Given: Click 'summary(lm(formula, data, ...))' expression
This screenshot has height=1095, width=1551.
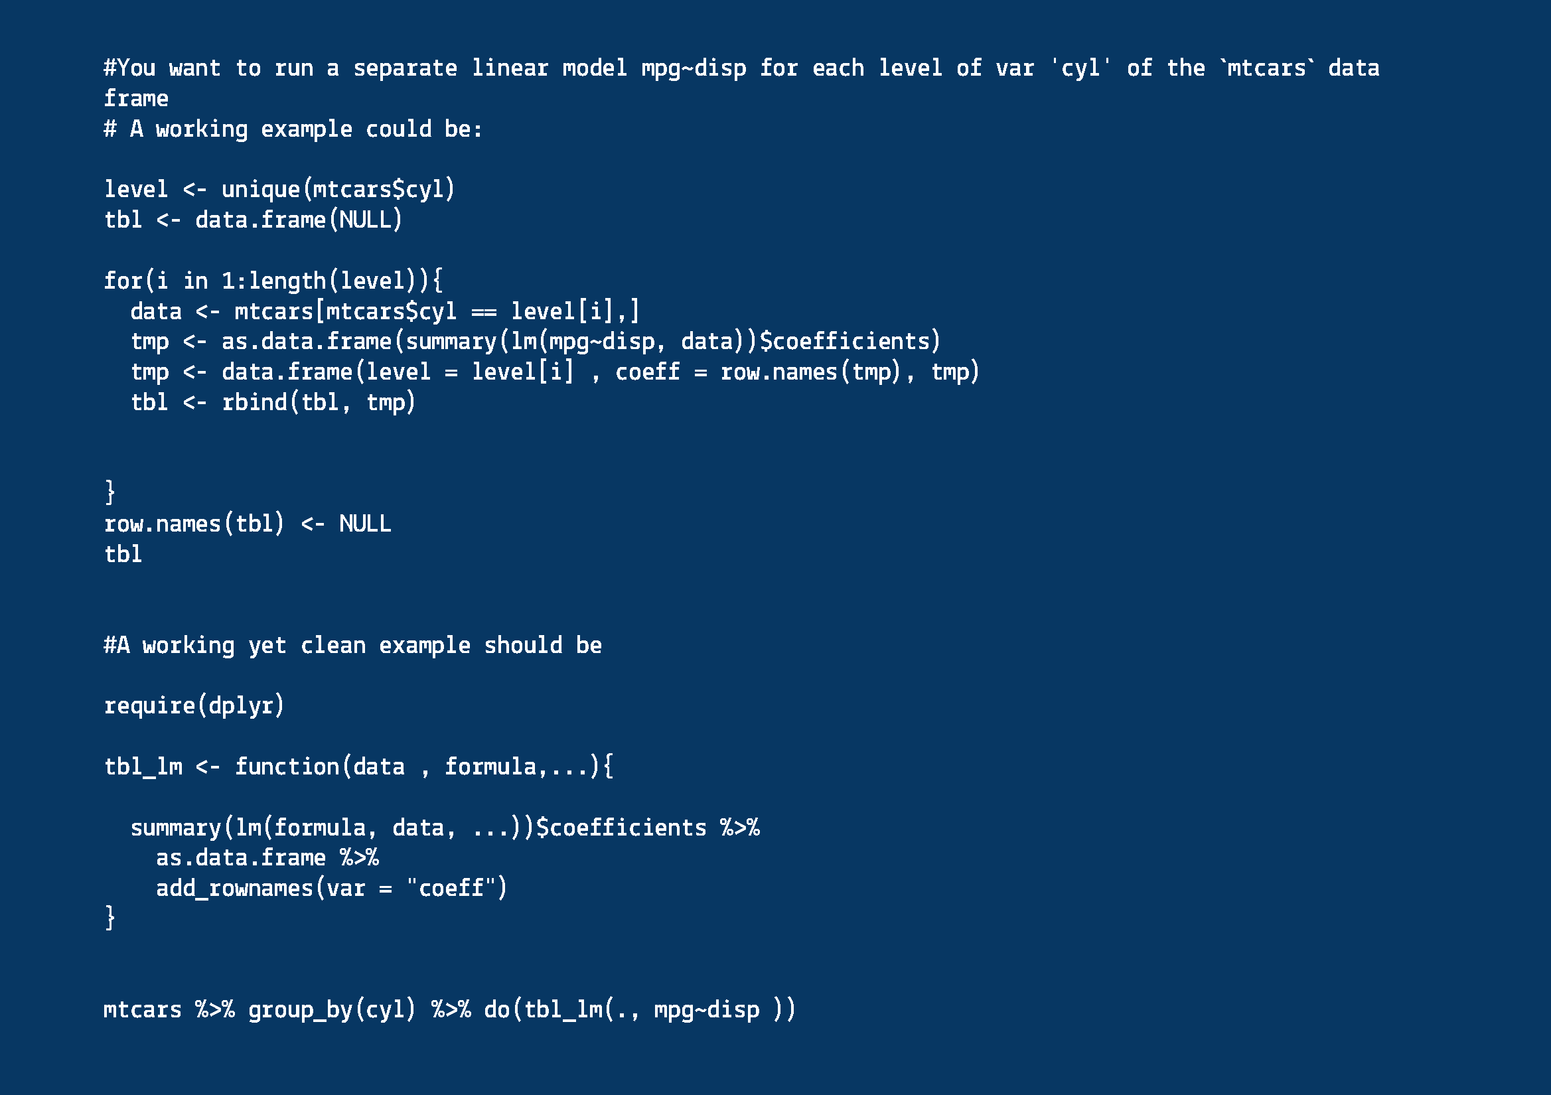Looking at the screenshot, I should click(x=332, y=828).
